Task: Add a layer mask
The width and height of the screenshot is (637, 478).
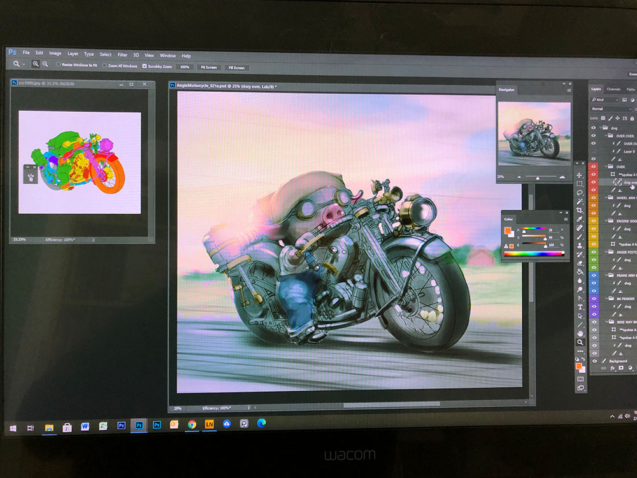Action: pos(621,368)
